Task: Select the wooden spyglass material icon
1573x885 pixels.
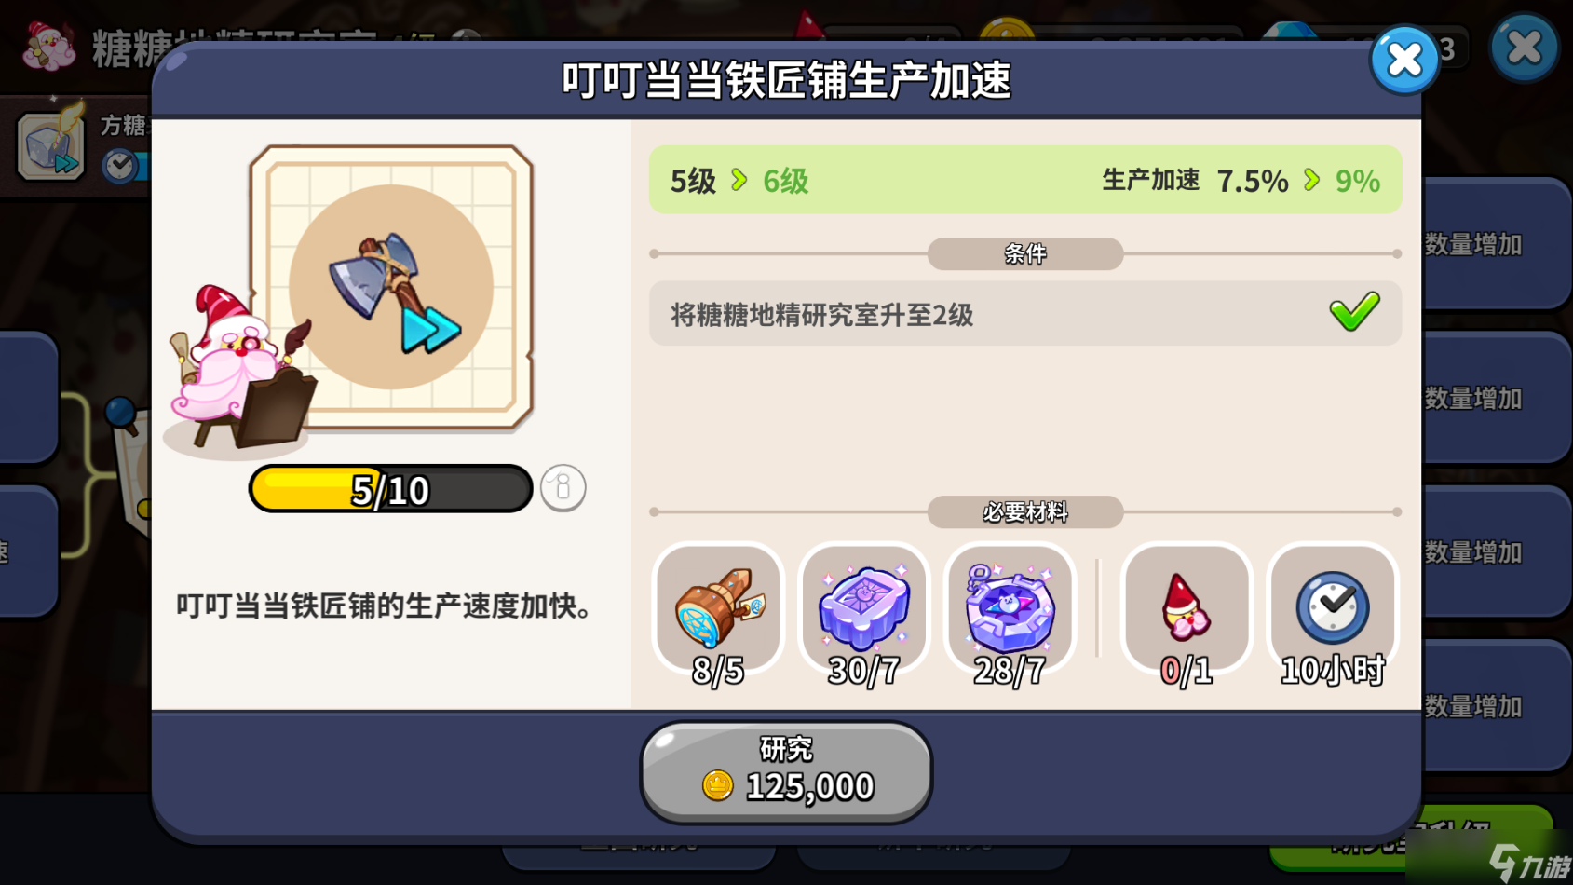Action: click(x=718, y=607)
